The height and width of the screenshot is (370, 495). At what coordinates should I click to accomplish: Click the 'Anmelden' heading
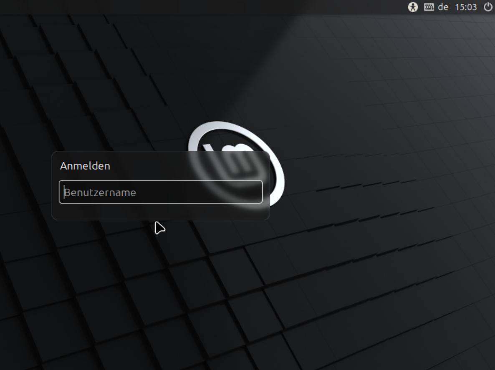point(85,166)
